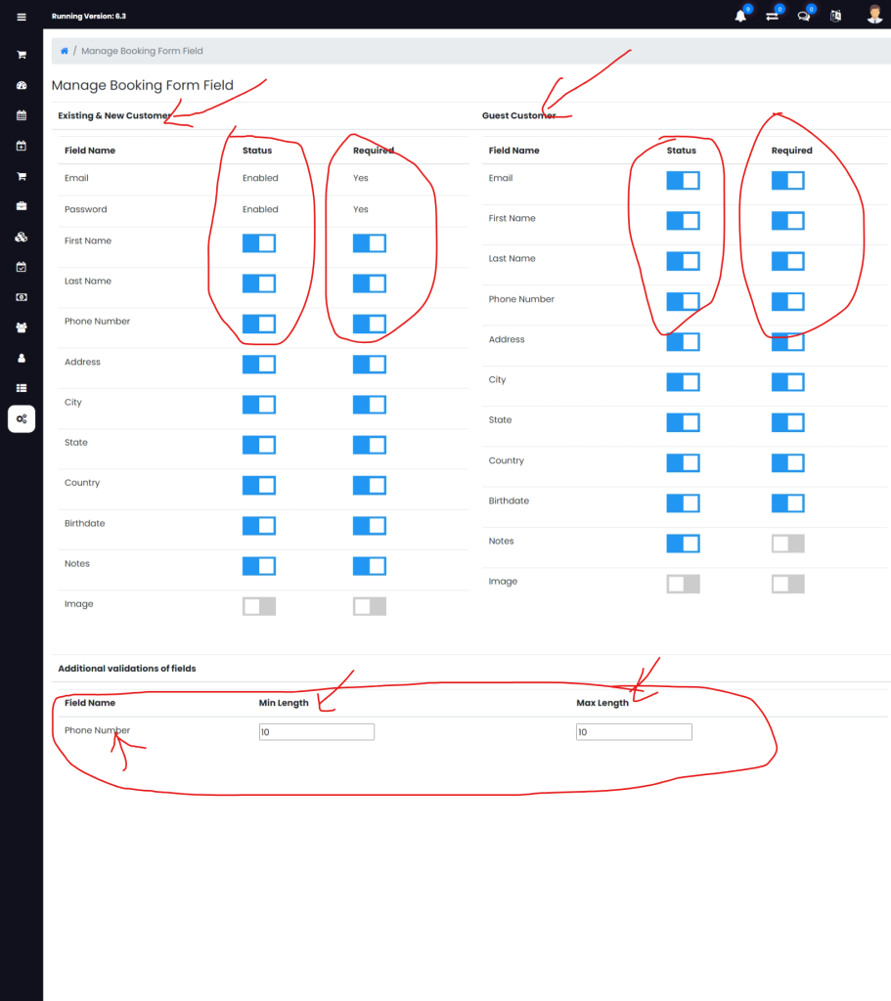The width and height of the screenshot is (891, 1001).
Task: Enable Notes Required for Guest Customer
Action: [x=787, y=544]
